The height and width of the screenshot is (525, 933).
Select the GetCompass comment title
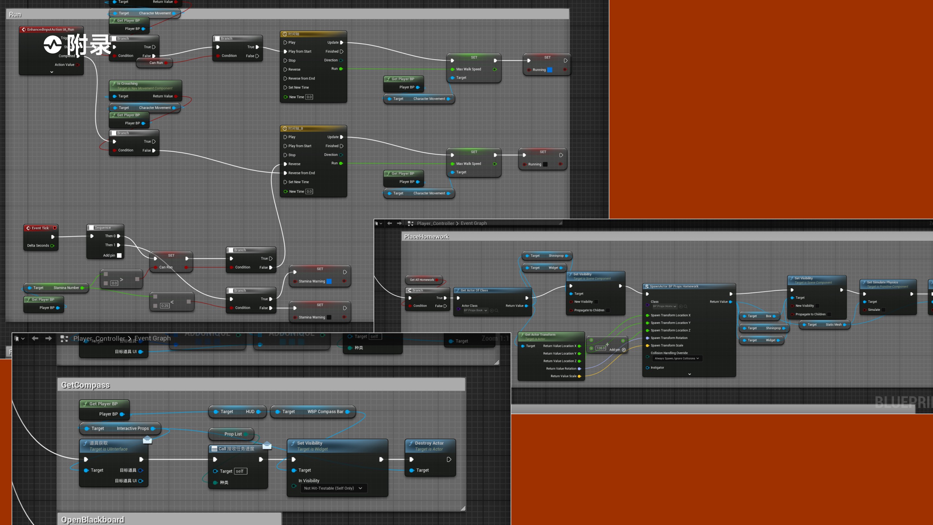[x=86, y=385]
